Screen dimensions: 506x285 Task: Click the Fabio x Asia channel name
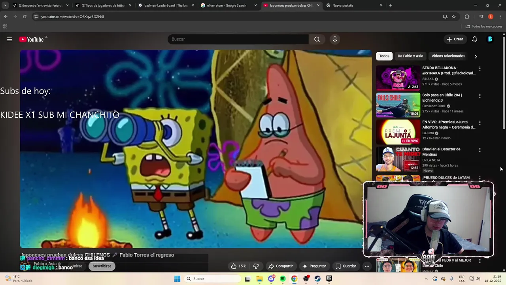pyautogui.click(x=45, y=264)
